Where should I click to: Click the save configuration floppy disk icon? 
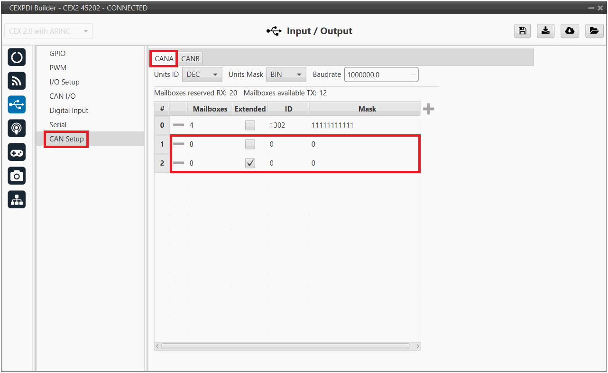click(522, 31)
